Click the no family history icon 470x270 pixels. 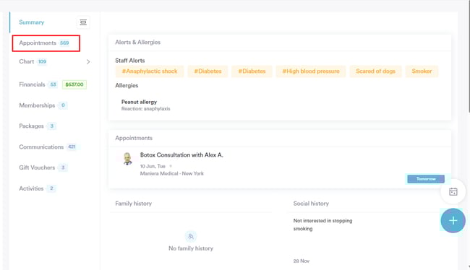coord(191,237)
